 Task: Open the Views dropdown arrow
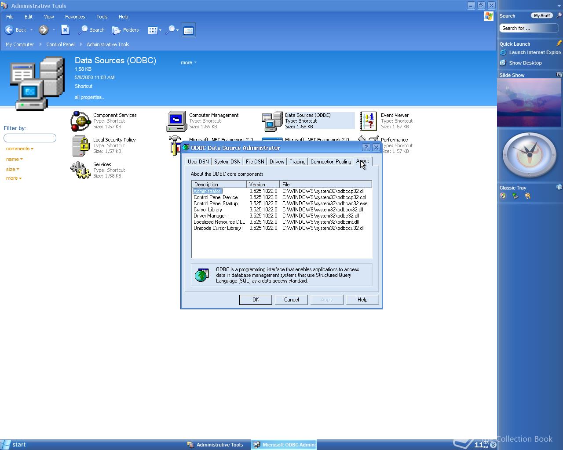click(x=160, y=30)
